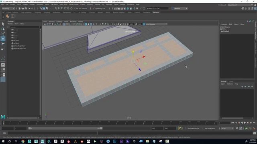Switch to the Anim layer tab
The width and height of the screenshot is (257, 144).
click(231, 81)
